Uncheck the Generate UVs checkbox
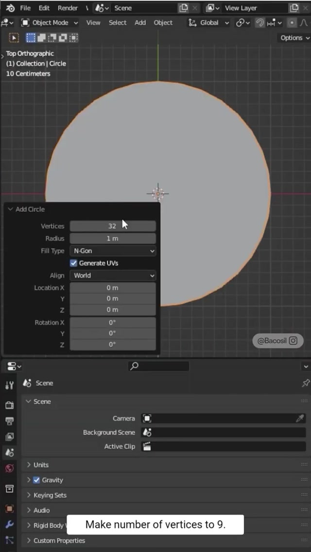Image resolution: width=311 pixels, height=552 pixels. pyautogui.click(x=74, y=263)
